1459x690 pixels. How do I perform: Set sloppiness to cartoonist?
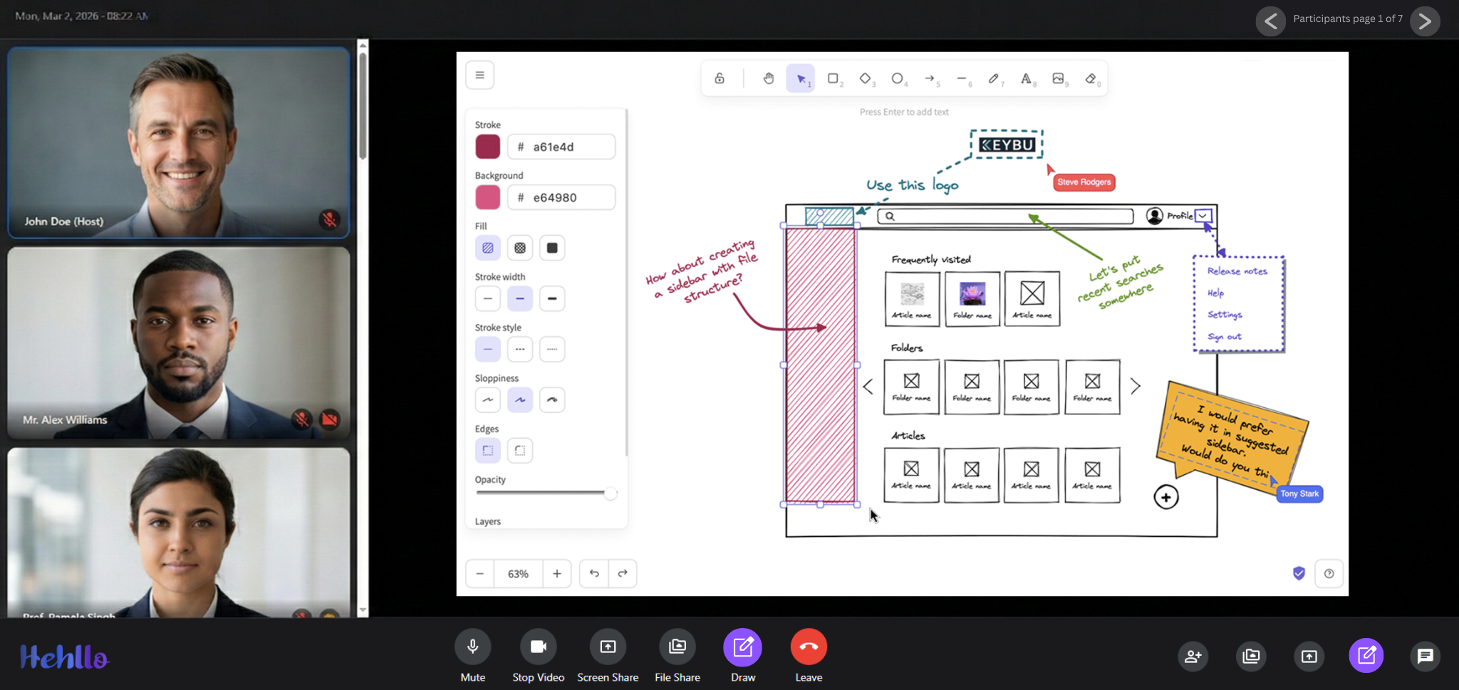[x=552, y=399]
